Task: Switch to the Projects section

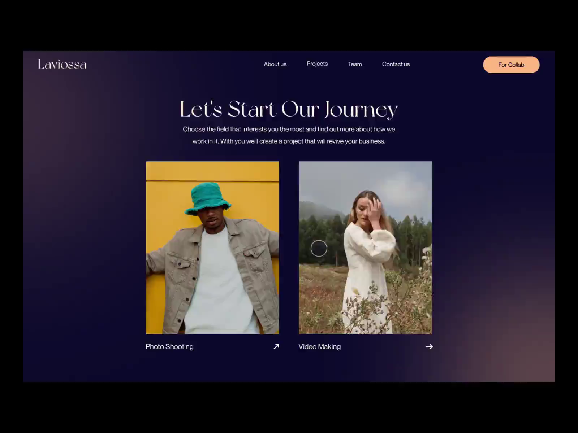Action: (x=317, y=64)
